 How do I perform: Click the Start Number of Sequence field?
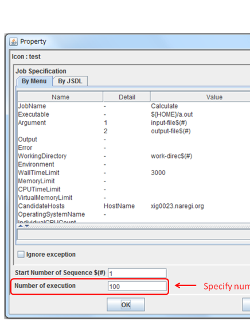click(137, 273)
